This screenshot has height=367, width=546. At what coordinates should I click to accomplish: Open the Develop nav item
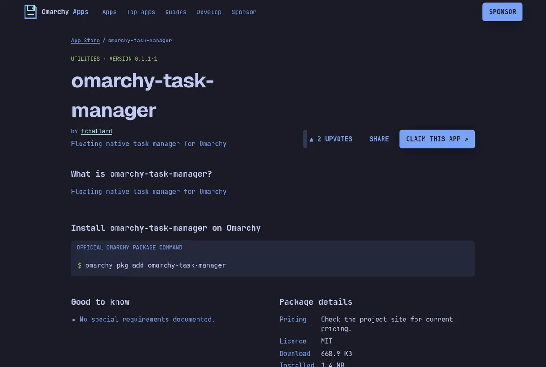(x=209, y=12)
